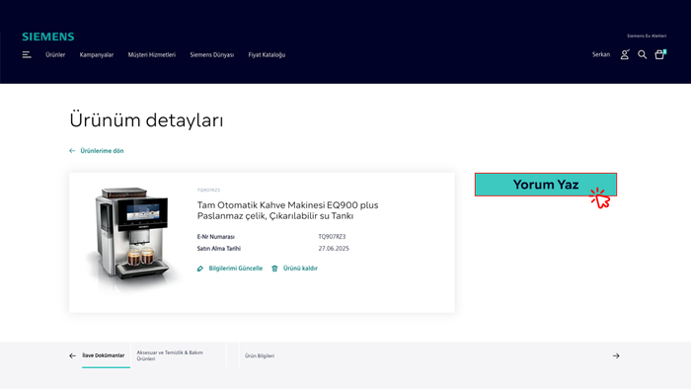The image size is (691, 389).
Task: Open Siemens Dünyası menu
Action: (x=212, y=54)
